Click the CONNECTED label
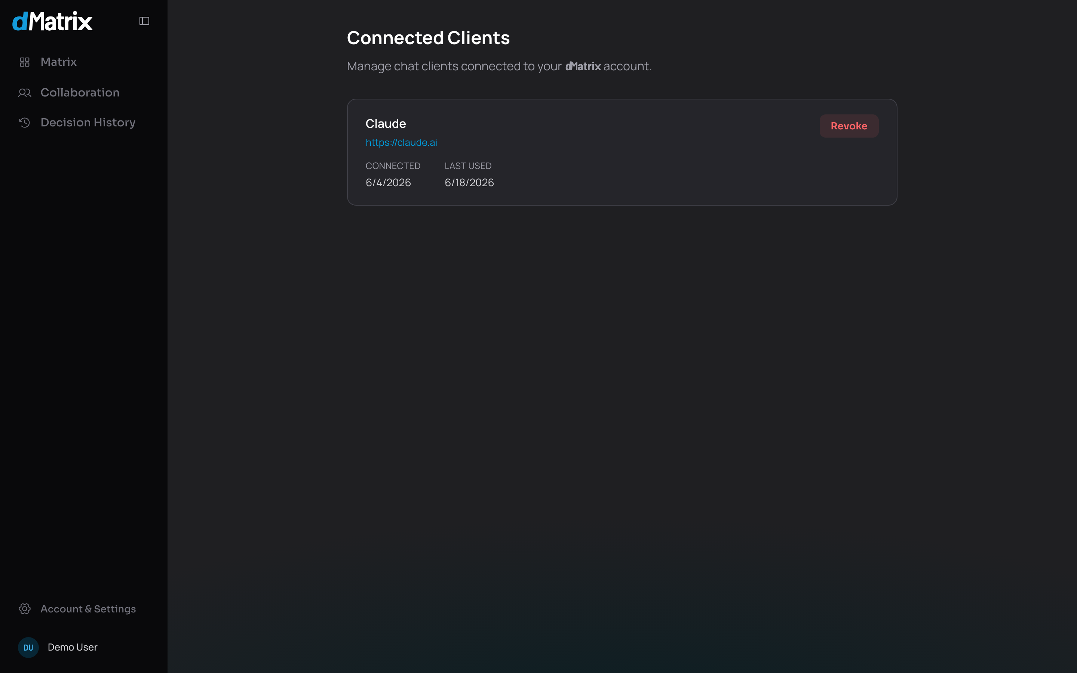Image resolution: width=1077 pixels, height=673 pixels. 393,166
